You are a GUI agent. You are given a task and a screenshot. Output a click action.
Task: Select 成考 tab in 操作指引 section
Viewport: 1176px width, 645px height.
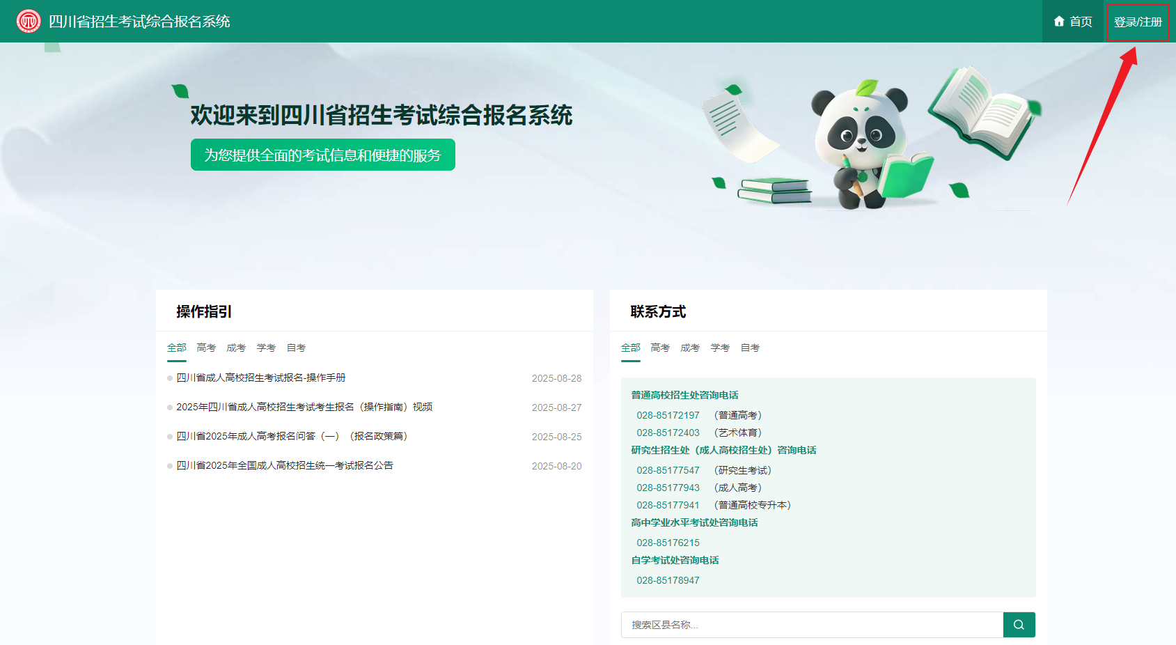[236, 348]
